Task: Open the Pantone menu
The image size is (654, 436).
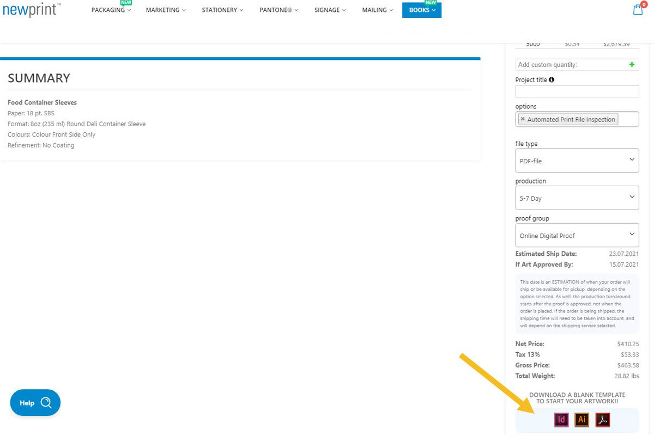Action: click(278, 10)
